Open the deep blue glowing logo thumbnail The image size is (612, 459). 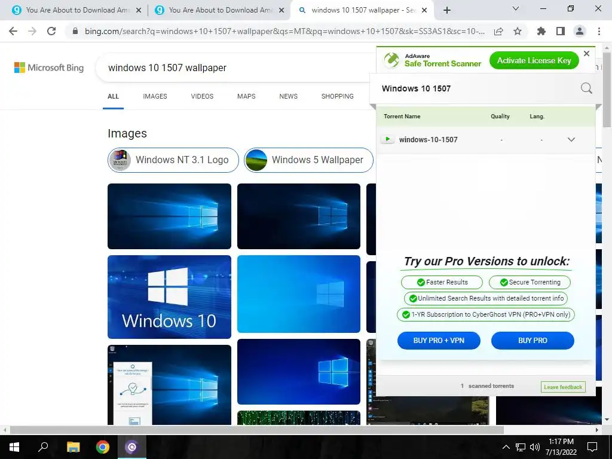click(x=299, y=372)
